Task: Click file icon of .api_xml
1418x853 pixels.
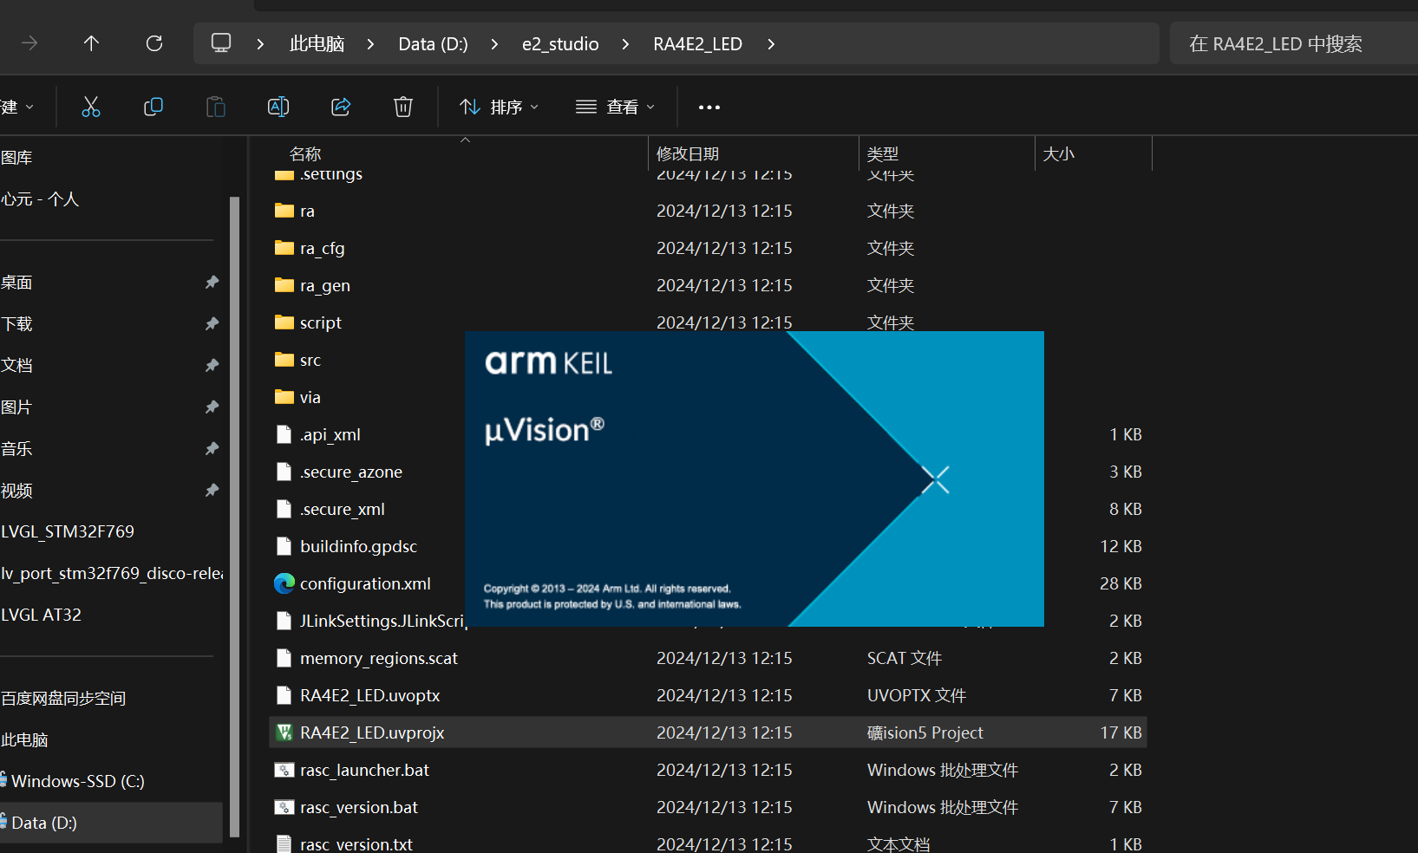Action: pos(284,434)
